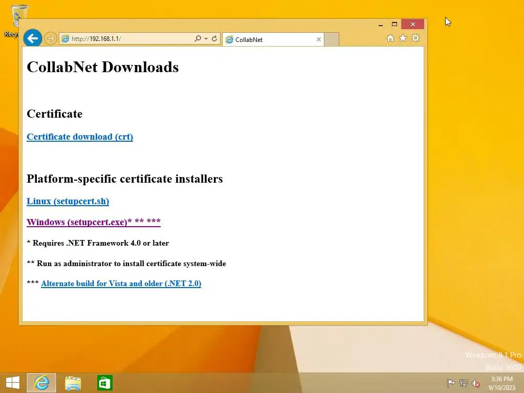Close the Internet Explorer window
Screen dimensions: 524x393
click(413, 25)
